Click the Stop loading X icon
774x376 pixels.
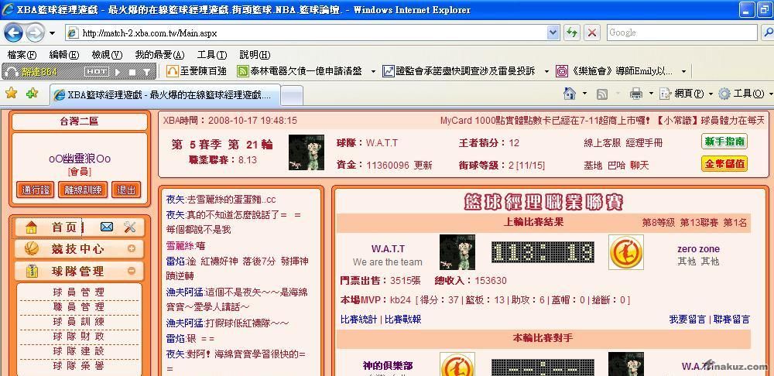tap(592, 33)
